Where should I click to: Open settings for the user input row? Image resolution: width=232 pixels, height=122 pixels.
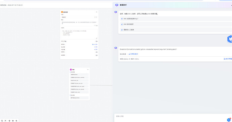(93, 44)
